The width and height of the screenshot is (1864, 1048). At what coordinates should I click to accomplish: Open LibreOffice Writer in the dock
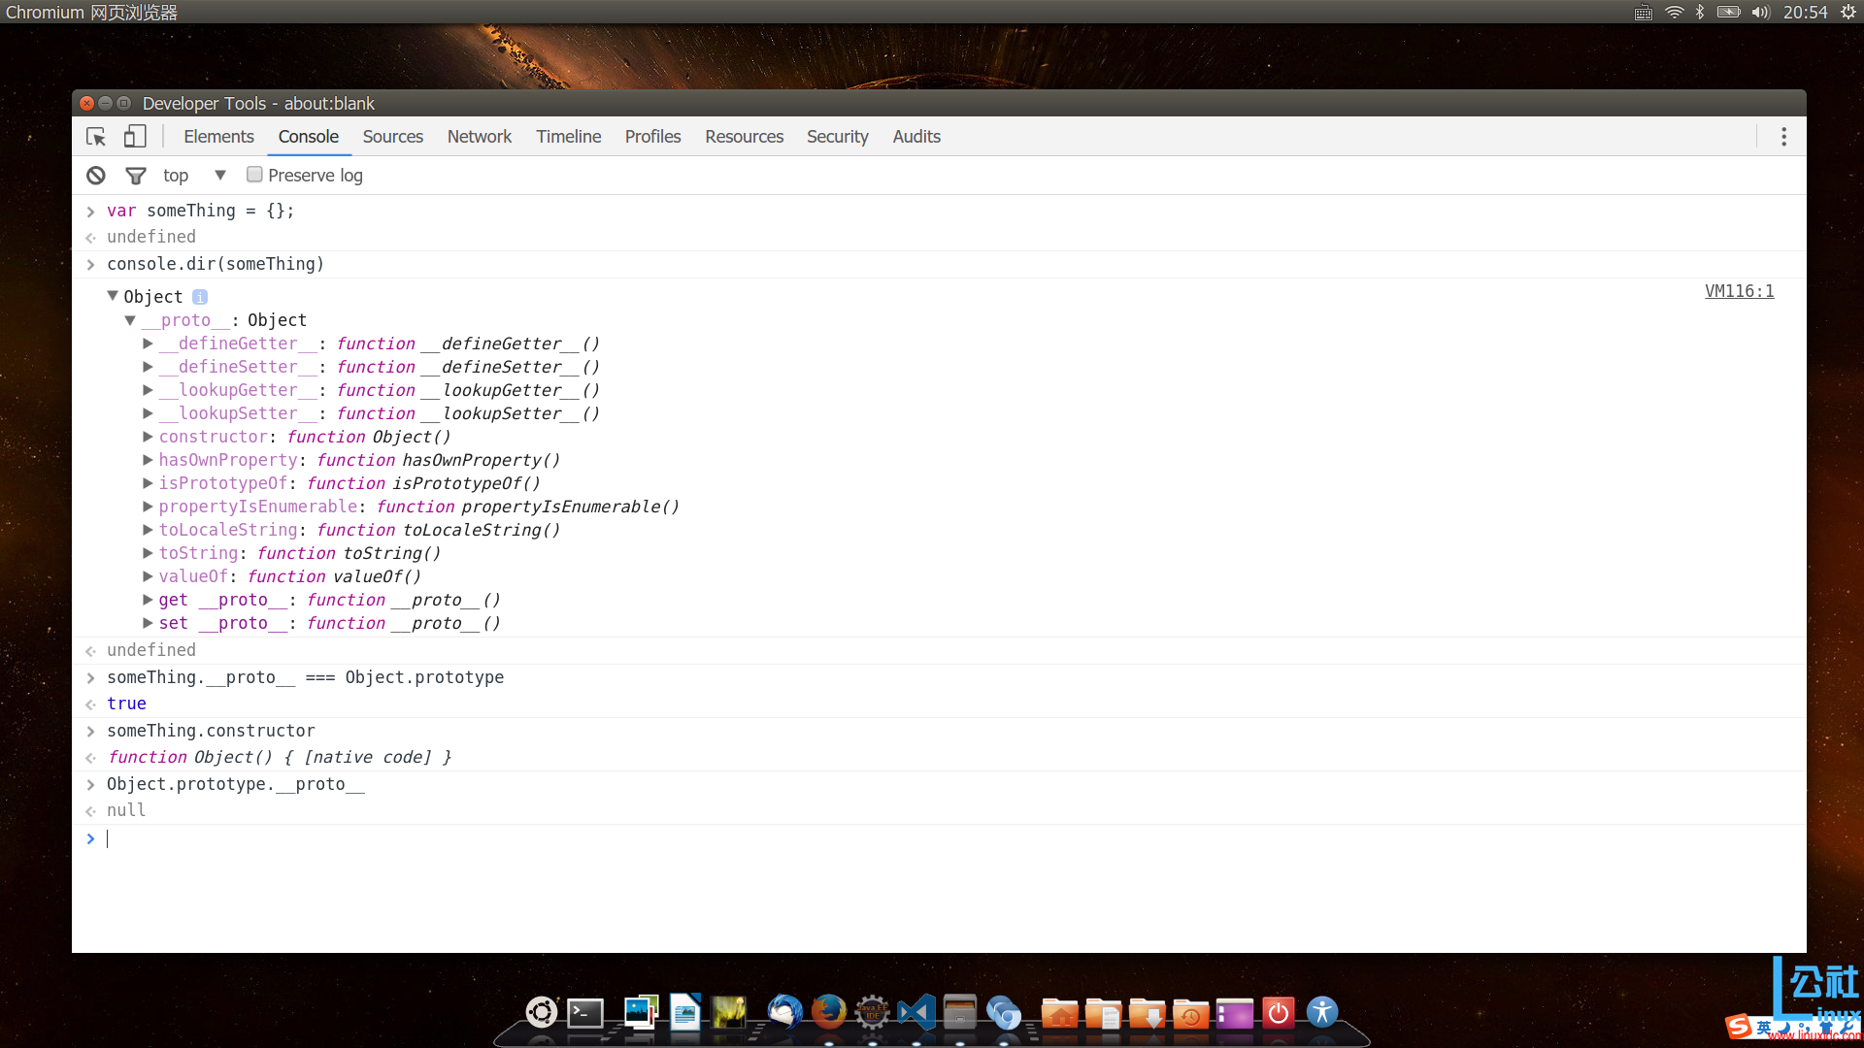(685, 1013)
